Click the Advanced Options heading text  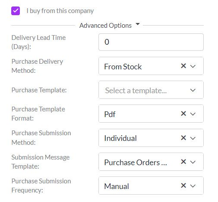[x=105, y=26]
